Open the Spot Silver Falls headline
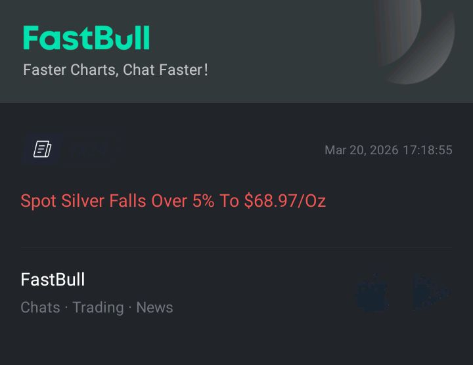The image size is (473, 365). tap(173, 201)
